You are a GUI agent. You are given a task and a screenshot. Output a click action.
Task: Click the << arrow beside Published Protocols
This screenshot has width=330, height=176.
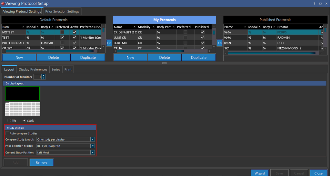[x=219, y=43]
